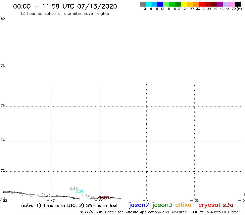Click the cyan legend color swatch
Viewport: 245px width, 215px height.
click(149, 4)
